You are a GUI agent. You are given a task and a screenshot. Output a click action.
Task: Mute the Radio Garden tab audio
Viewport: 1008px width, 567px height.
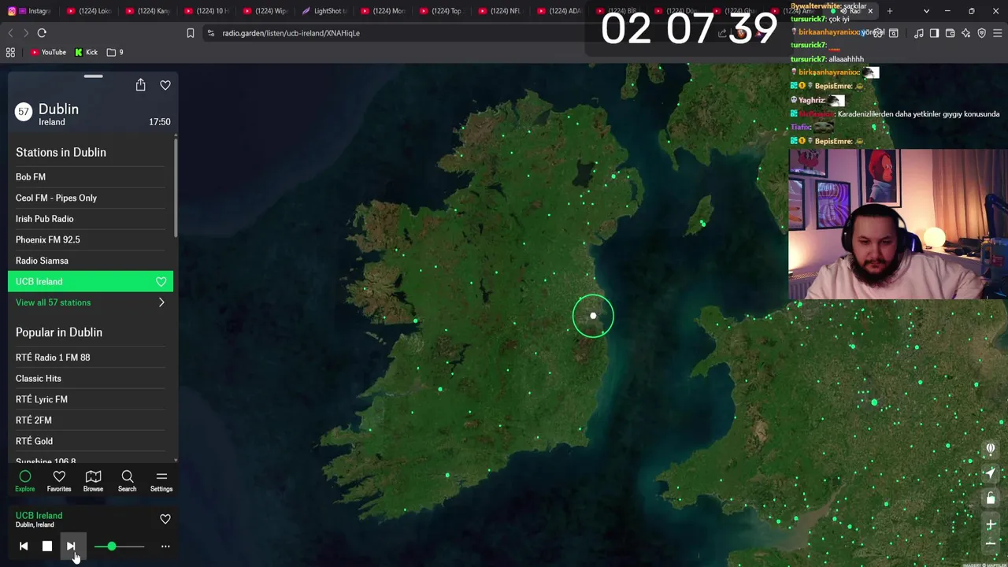click(x=843, y=11)
